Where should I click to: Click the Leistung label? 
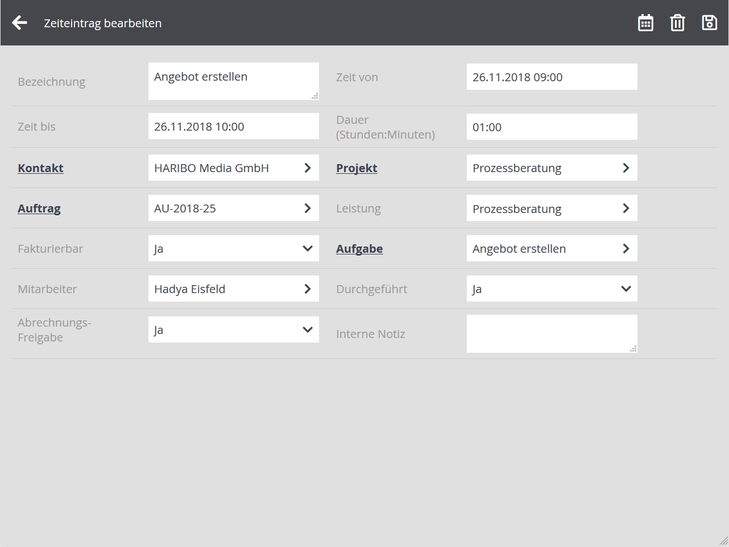click(x=358, y=208)
